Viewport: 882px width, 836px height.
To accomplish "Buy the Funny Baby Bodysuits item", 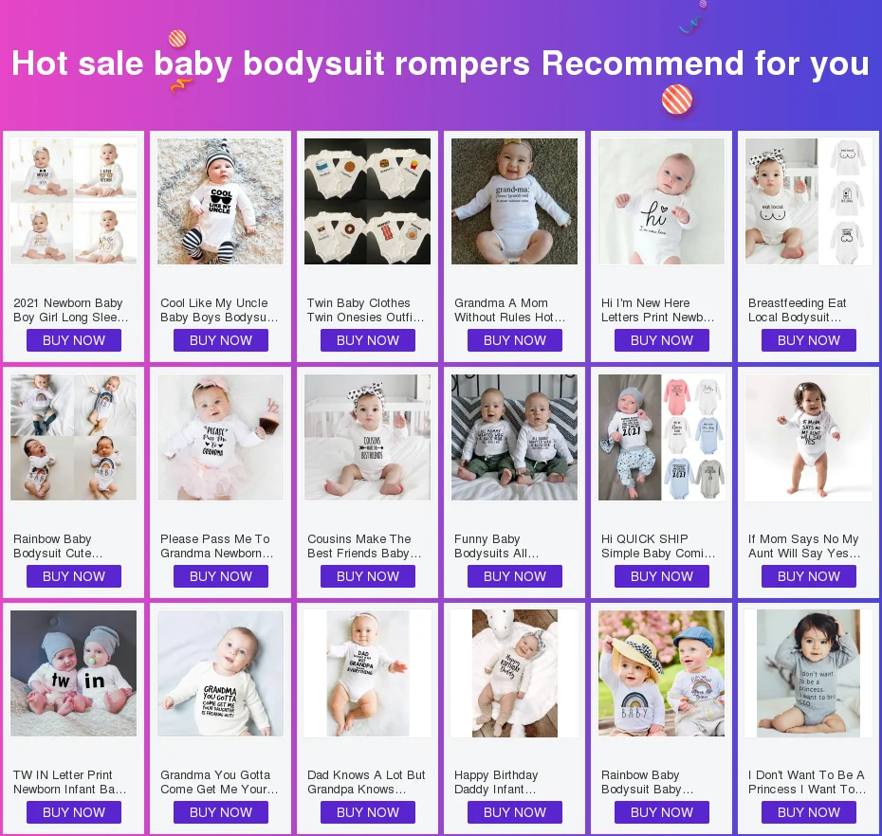I will pos(515,576).
